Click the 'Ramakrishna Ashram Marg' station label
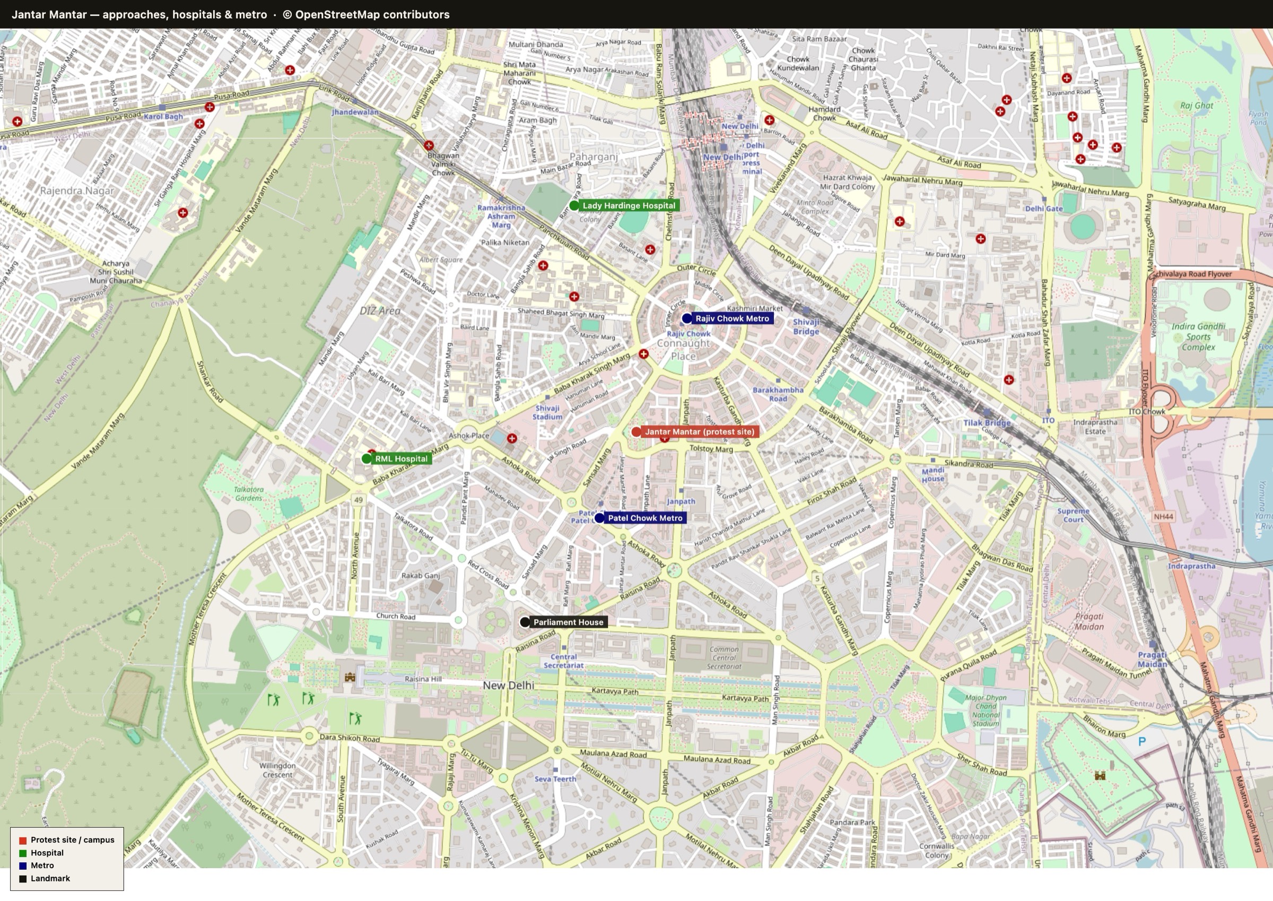Screen dimensions: 1273x901 coord(501,216)
